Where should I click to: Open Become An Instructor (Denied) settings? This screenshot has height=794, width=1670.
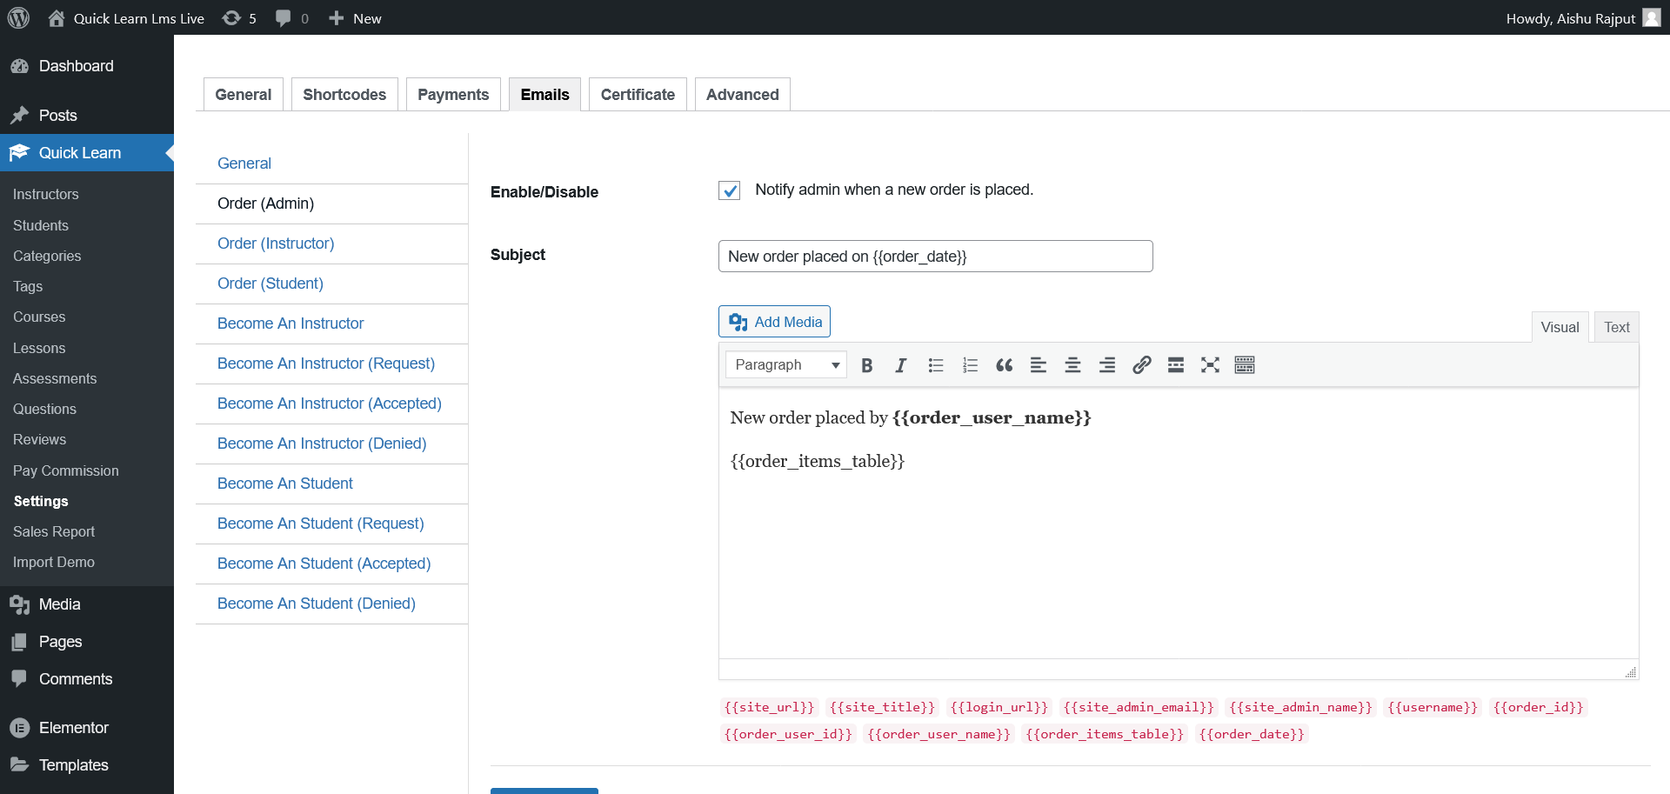(322, 444)
